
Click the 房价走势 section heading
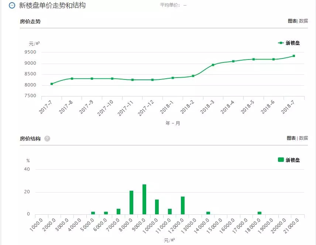30,21
